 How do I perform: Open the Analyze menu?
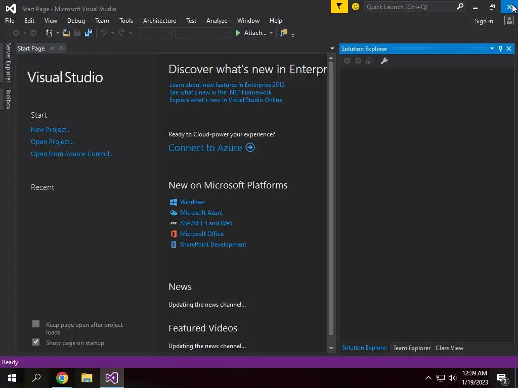point(217,21)
